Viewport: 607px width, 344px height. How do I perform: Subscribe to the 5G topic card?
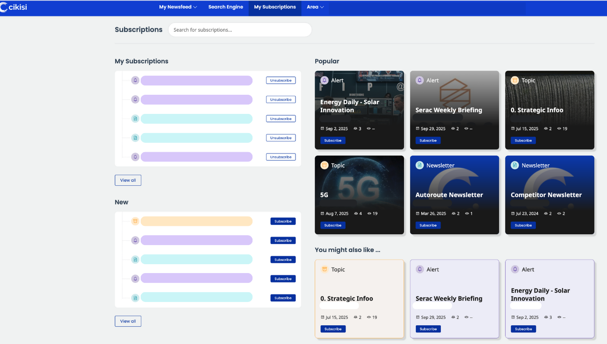(x=332, y=225)
